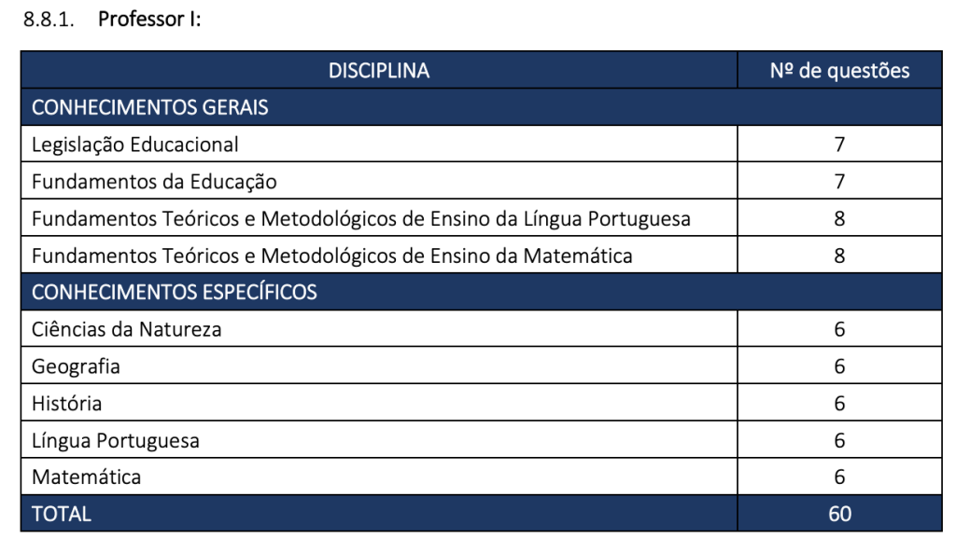Select question count for História

(x=839, y=404)
